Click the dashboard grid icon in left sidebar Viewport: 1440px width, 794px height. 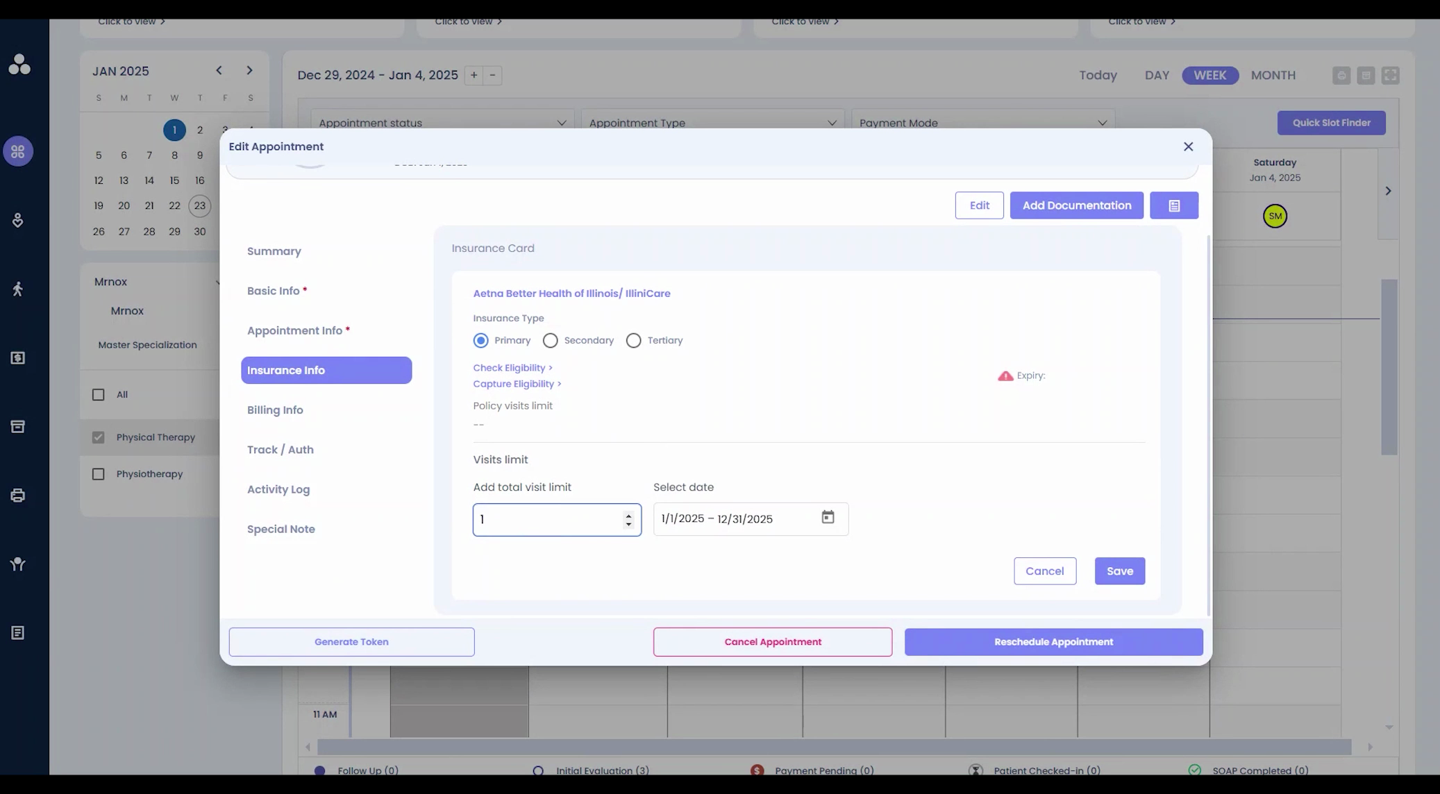[18, 151]
